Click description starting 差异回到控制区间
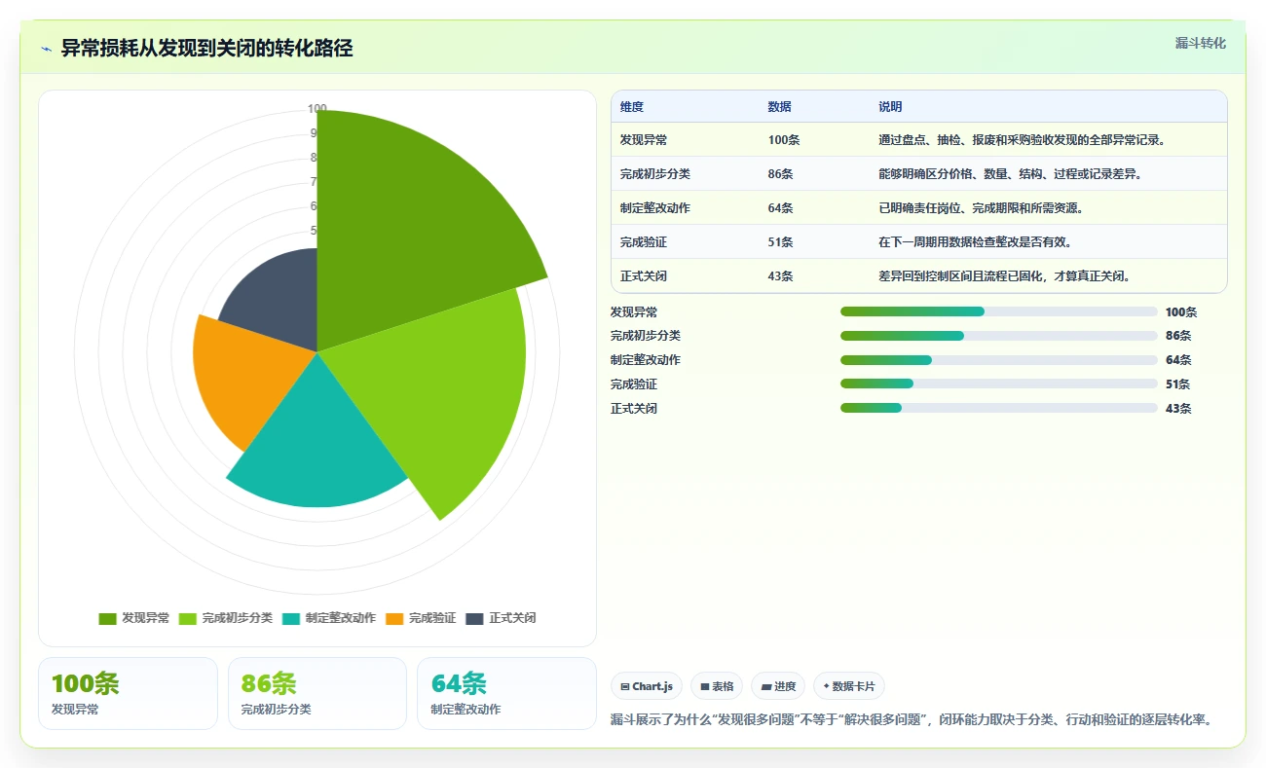This screenshot has height=768, width=1266. (1004, 276)
